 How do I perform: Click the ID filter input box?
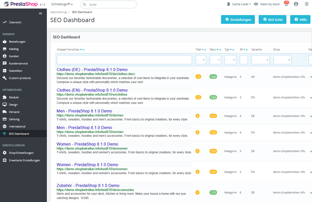[x=244, y=60]
